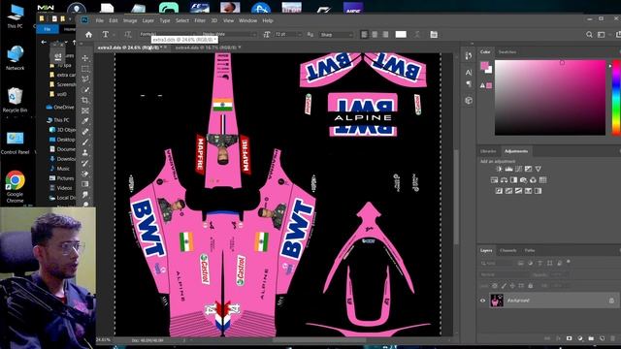Screen dimensions: 621x349
Task: Open the Character and Paragraph panels icon
Action: click(434, 35)
